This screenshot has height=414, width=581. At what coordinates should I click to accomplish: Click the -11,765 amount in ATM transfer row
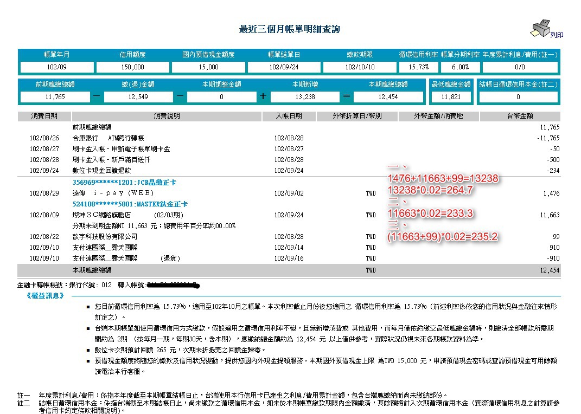(x=548, y=138)
